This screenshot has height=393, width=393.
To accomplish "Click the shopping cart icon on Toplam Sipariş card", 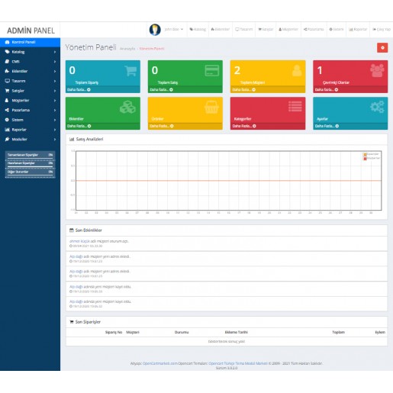I will (130, 71).
